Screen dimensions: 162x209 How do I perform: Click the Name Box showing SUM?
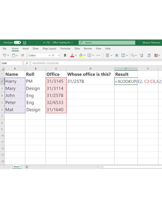(11, 63)
